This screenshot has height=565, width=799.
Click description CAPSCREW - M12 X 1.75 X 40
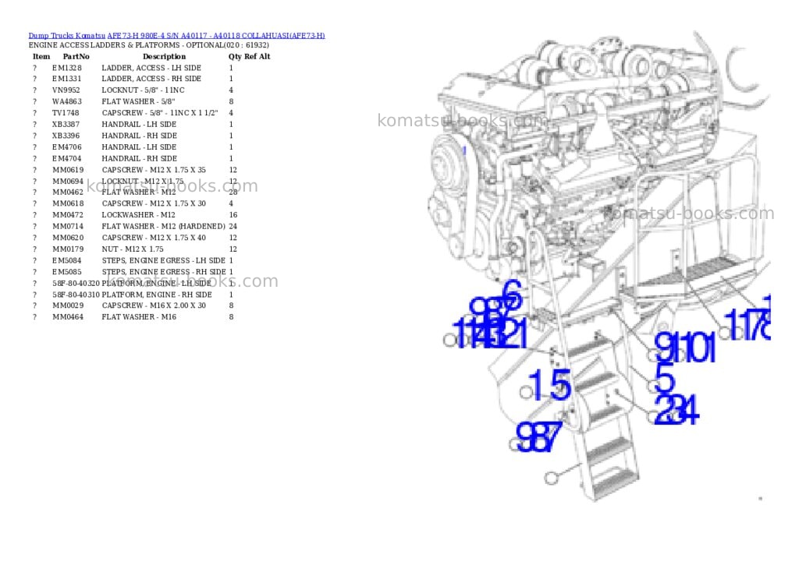coord(154,238)
